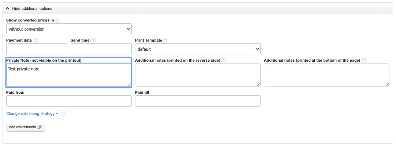This screenshot has height=150, width=396.
Task: Expand Change calculating strategy menu
Action: click(x=32, y=114)
